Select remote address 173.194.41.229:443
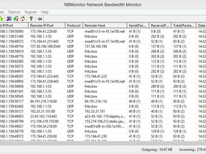Image resolution: width=206 pixels, height=154 pixels. tap(44, 81)
